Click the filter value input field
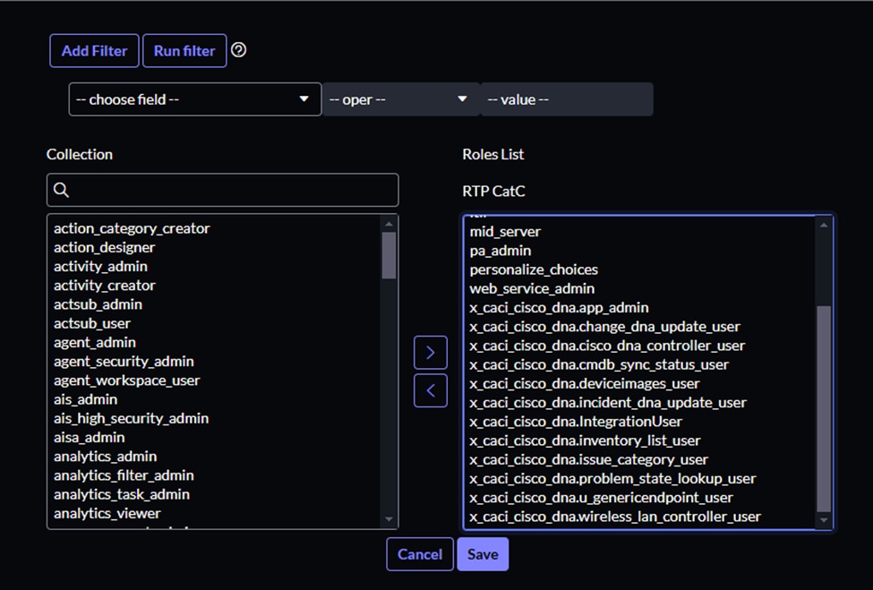 [x=567, y=99]
